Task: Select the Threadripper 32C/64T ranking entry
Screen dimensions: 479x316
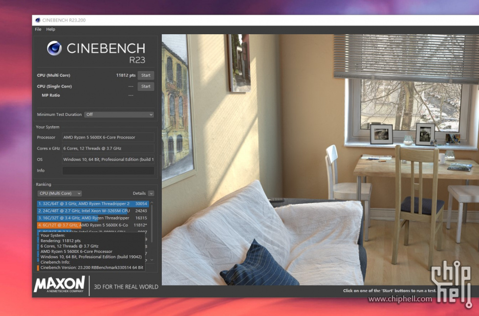Action: [93, 203]
